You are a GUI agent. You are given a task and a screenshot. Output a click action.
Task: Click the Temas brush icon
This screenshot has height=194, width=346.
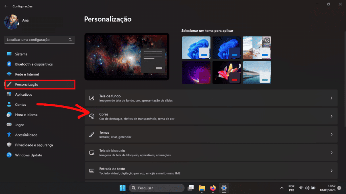92,134
